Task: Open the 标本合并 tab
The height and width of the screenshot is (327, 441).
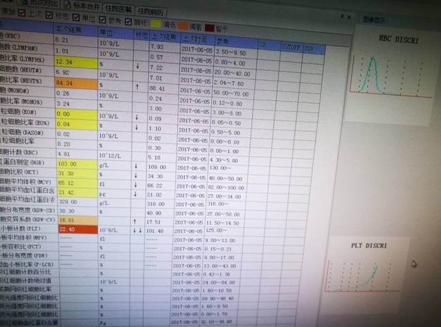Action: pos(82,5)
